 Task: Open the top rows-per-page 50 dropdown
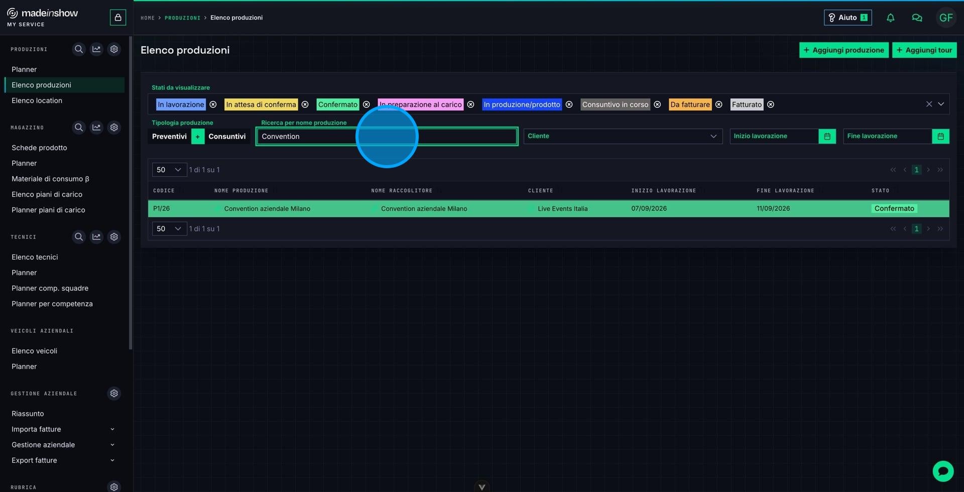[x=169, y=170]
